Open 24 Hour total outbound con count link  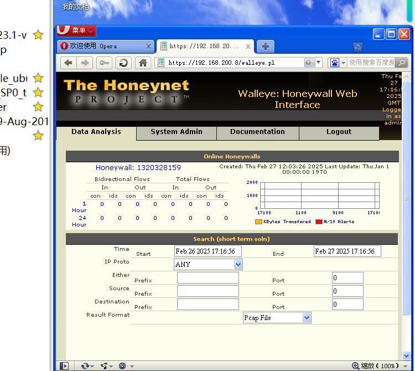pos(208,218)
